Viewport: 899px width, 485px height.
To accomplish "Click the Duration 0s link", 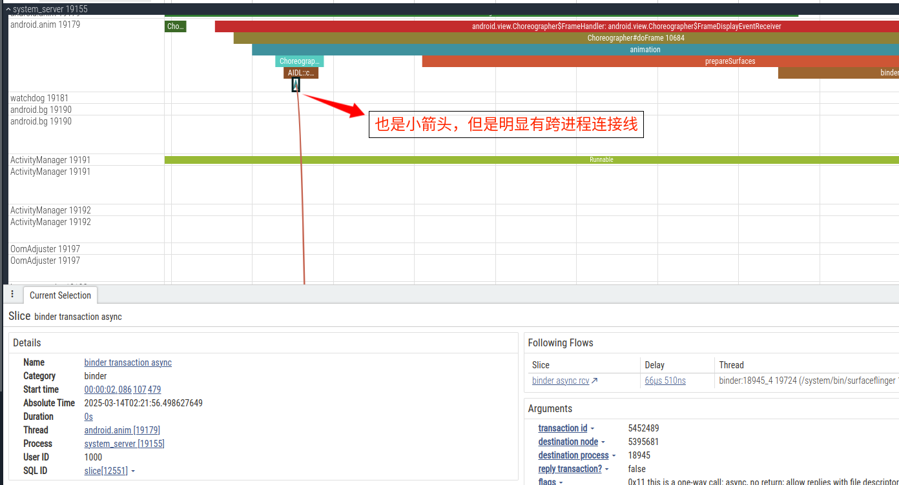I will tap(88, 417).
